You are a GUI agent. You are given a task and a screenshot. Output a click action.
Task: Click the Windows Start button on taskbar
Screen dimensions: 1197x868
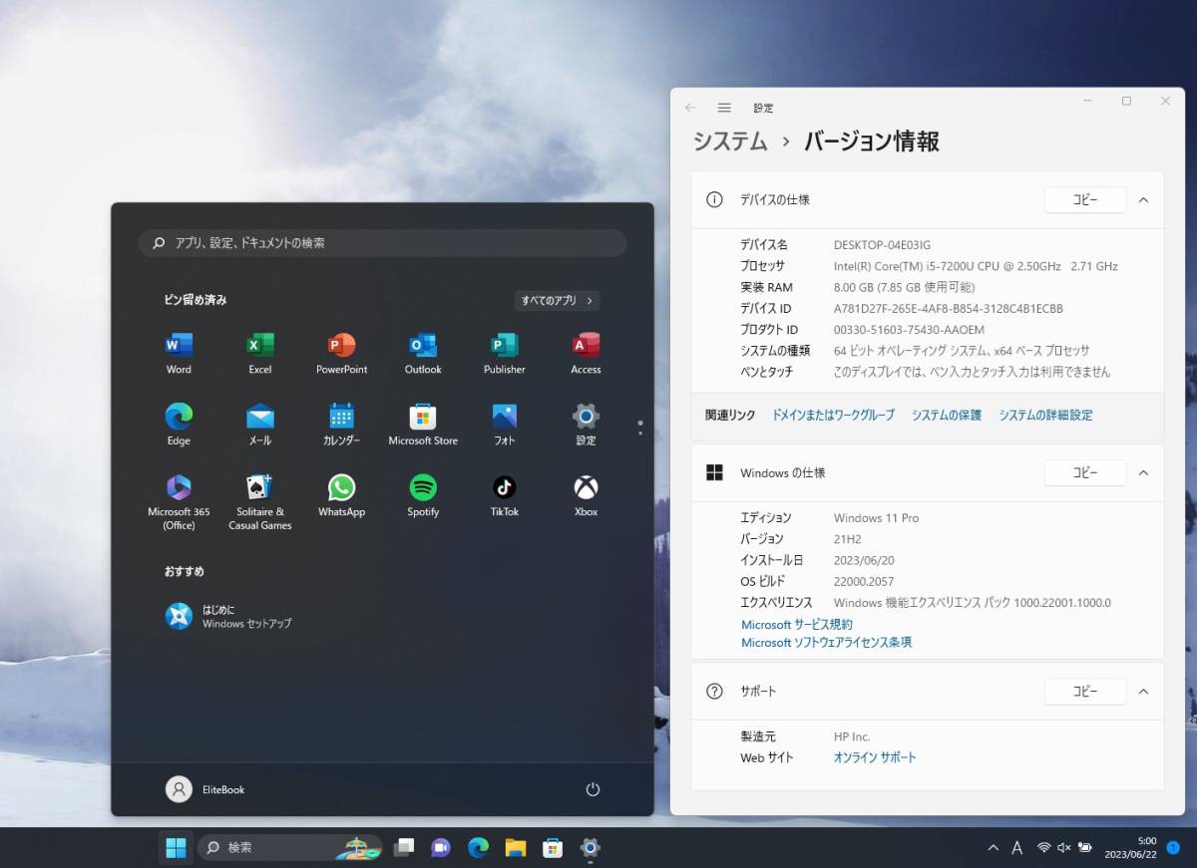coord(176,847)
